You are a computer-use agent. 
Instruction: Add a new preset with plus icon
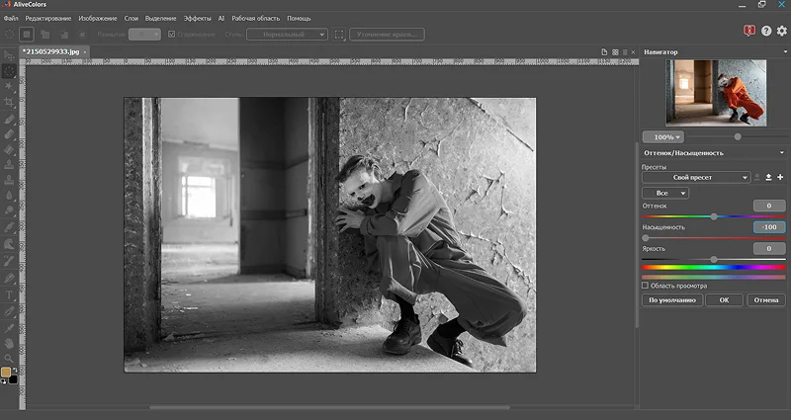[780, 177]
